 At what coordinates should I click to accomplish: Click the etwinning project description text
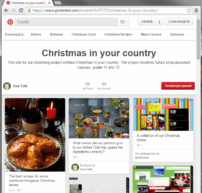[99, 65]
